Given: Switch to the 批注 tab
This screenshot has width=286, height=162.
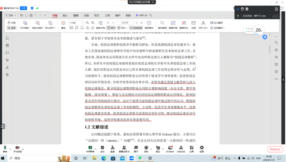Looking at the screenshot, I should pos(97,16).
